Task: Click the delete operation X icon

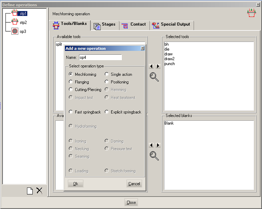Action: [x=39, y=191]
